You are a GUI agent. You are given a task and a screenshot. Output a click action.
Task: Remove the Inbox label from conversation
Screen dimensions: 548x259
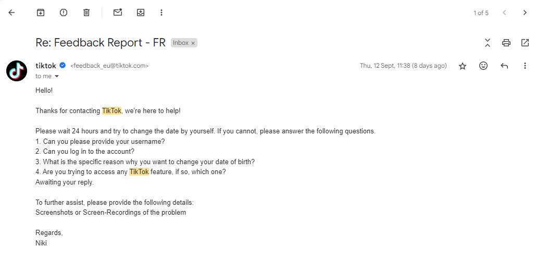click(193, 43)
